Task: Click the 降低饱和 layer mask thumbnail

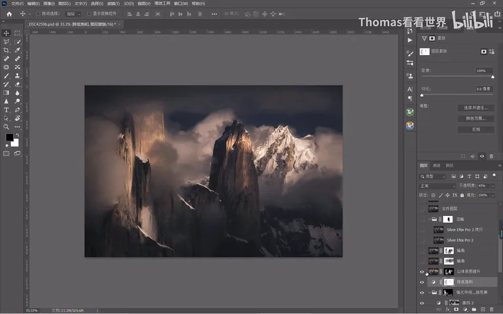Action: tap(449, 283)
